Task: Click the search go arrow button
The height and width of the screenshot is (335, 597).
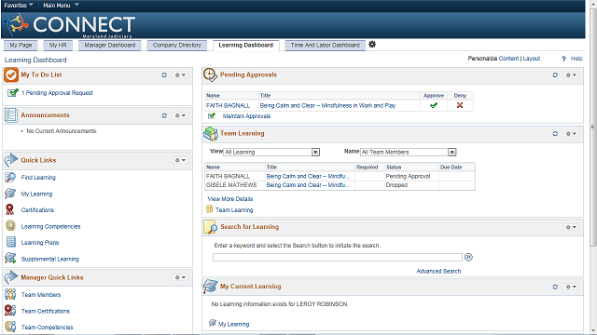Action: [x=468, y=257]
